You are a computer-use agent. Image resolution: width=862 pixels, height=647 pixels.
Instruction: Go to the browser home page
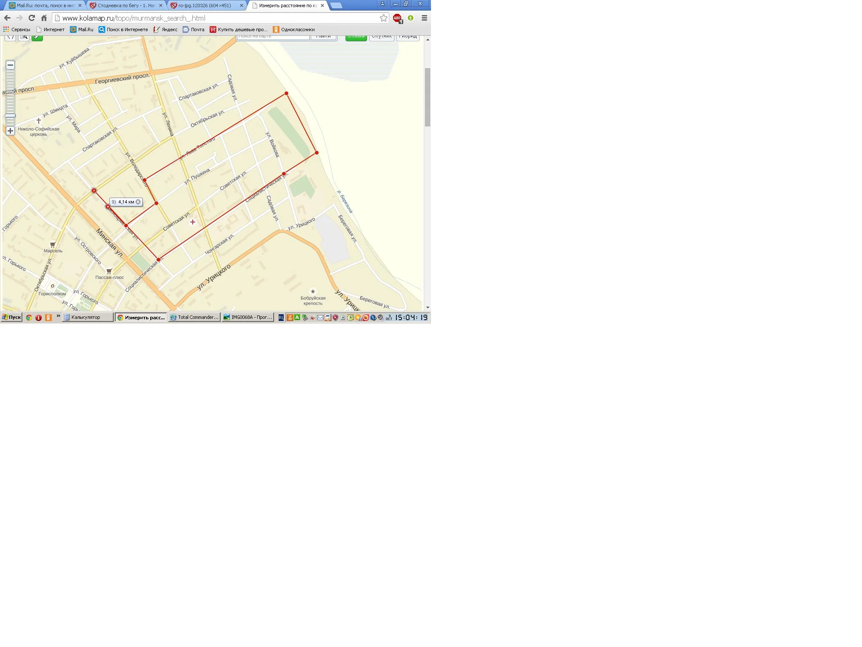(x=44, y=18)
